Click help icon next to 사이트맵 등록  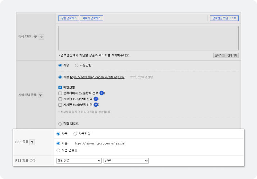coord(40,95)
